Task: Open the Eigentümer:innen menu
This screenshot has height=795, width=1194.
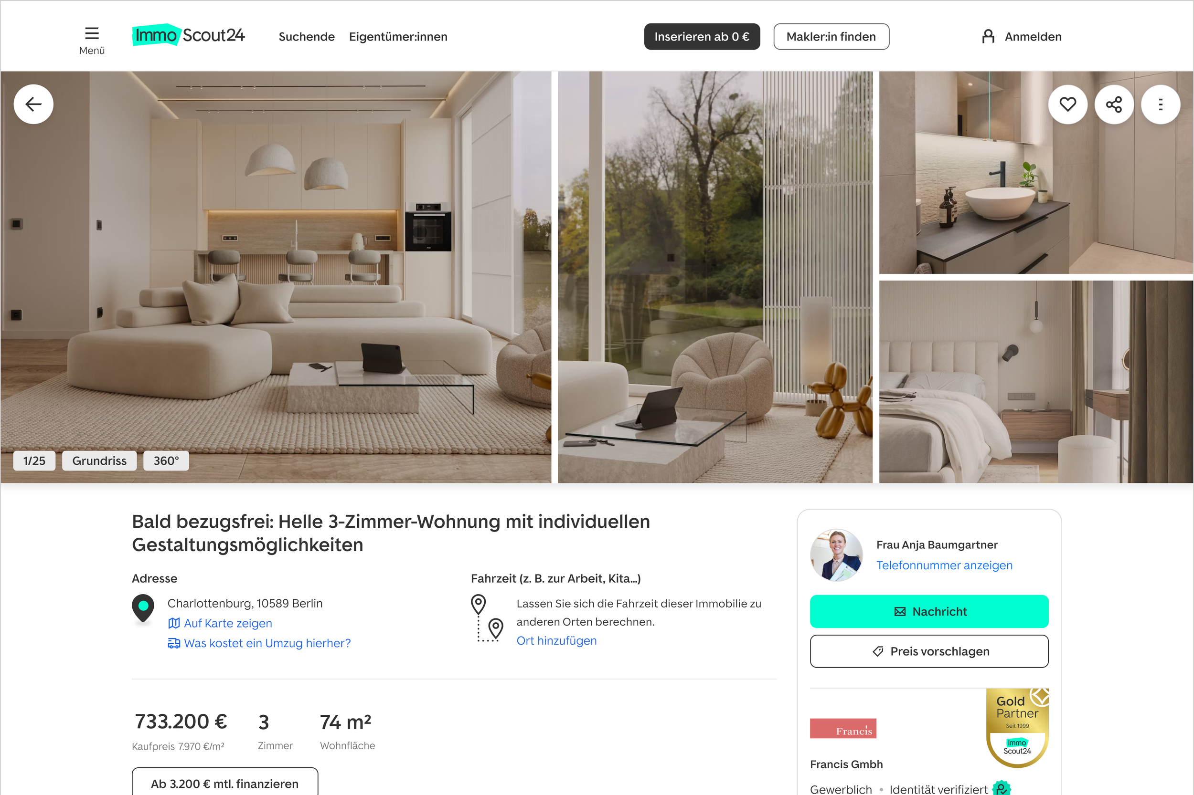Action: 398,36
